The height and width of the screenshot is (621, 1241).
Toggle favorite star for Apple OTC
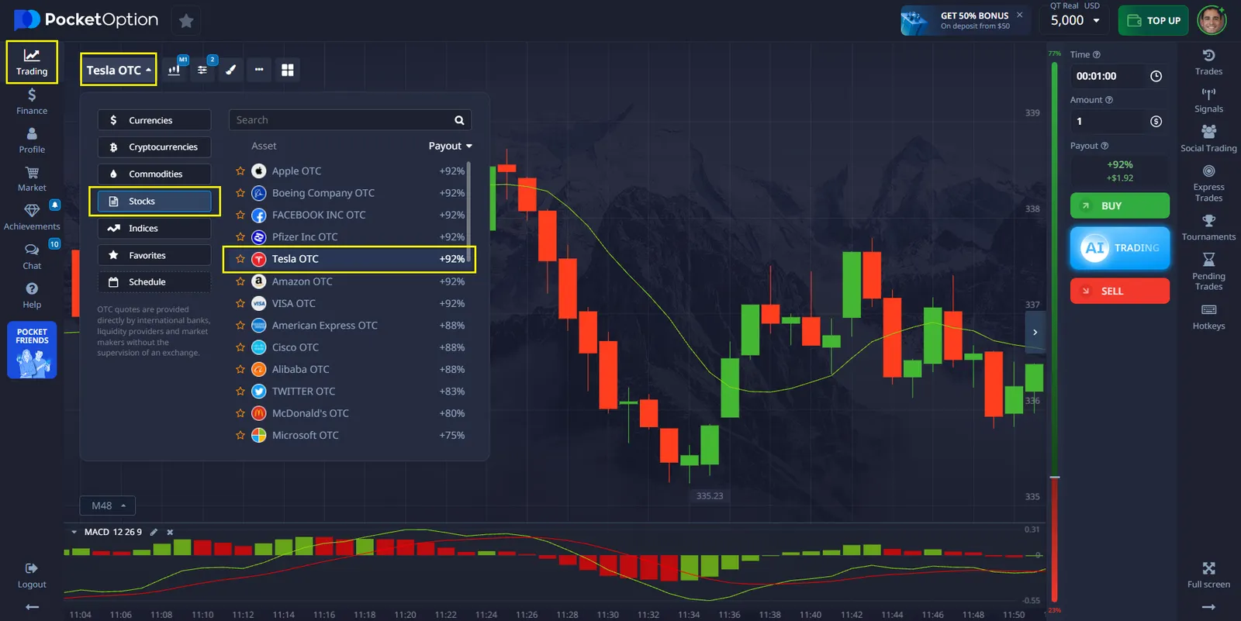point(240,171)
